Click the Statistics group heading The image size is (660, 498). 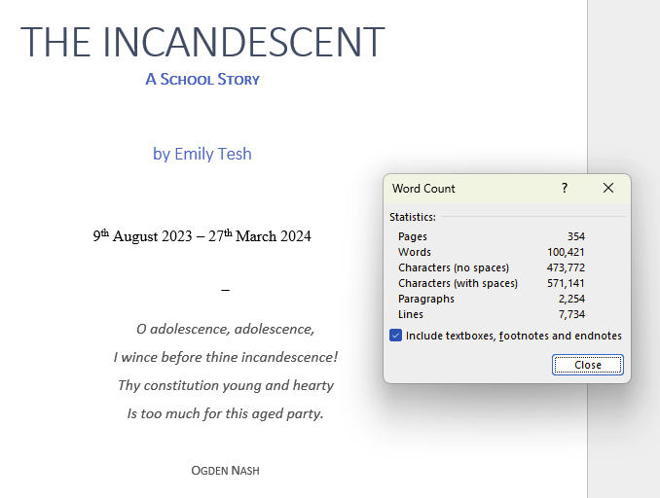[413, 217]
